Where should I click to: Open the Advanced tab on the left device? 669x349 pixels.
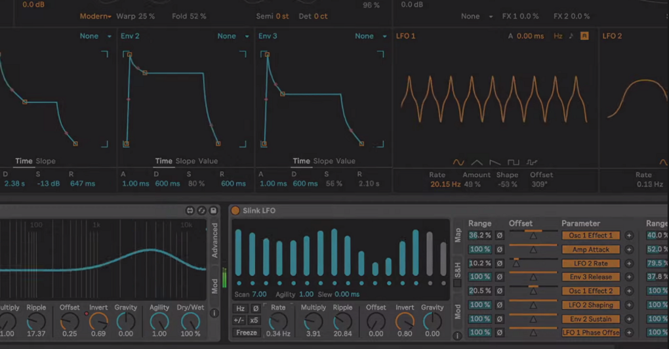coord(214,240)
